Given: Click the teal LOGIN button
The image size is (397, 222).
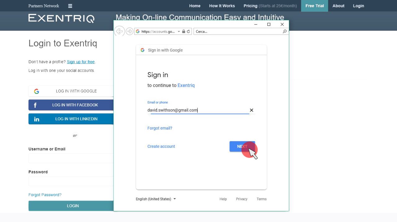Looking at the screenshot, I should [x=71, y=206].
